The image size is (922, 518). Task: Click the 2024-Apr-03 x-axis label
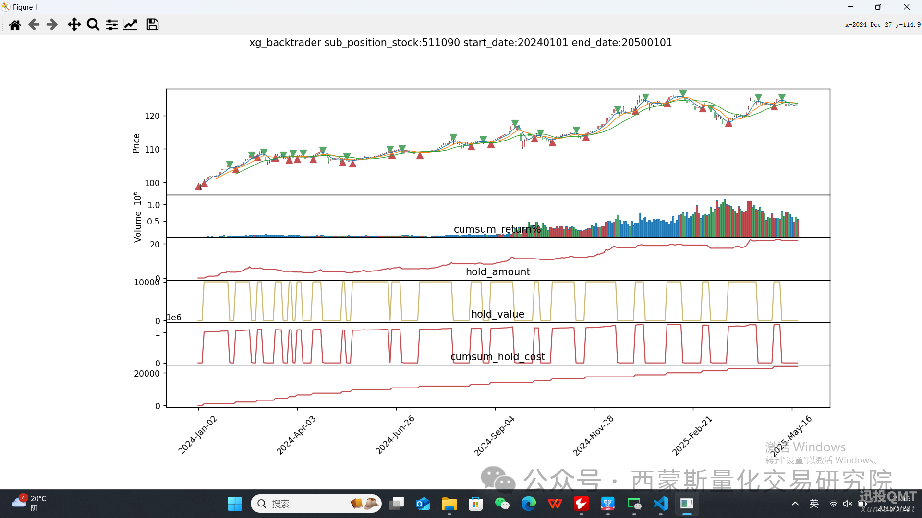pyautogui.click(x=296, y=435)
